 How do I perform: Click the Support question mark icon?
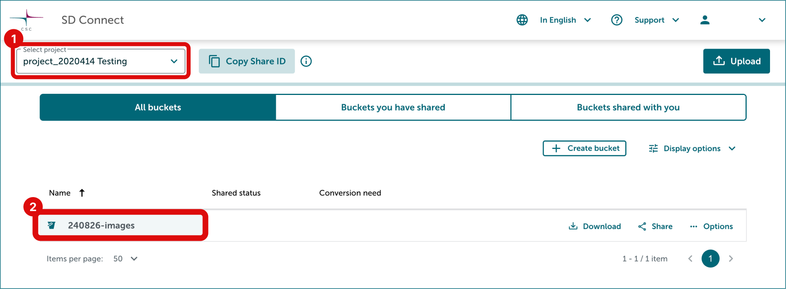tap(616, 20)
